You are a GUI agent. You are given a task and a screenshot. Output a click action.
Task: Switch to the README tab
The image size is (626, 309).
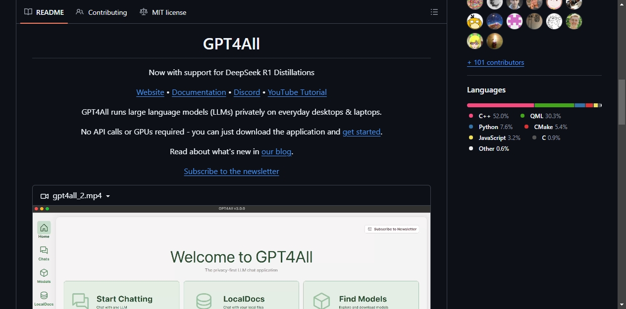click(44, 12)
